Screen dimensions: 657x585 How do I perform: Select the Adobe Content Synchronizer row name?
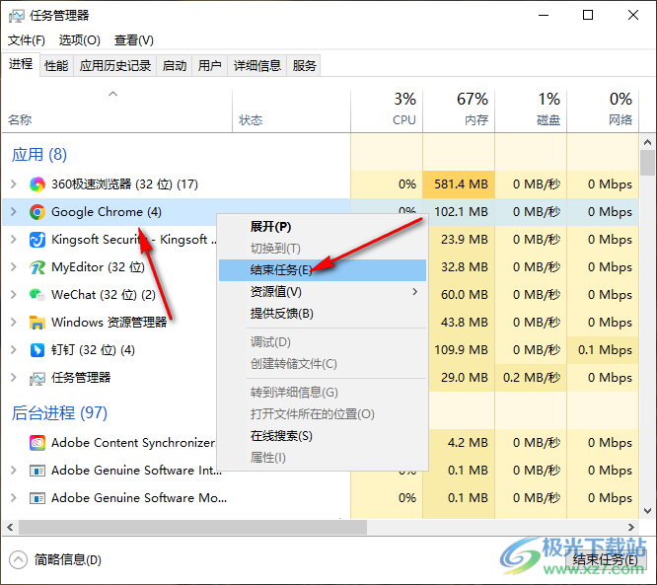[133, 443]
